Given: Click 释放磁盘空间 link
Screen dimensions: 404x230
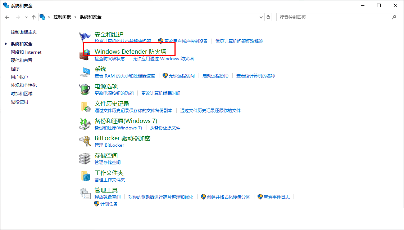Looking at the screenshot, I should point(108,197).
